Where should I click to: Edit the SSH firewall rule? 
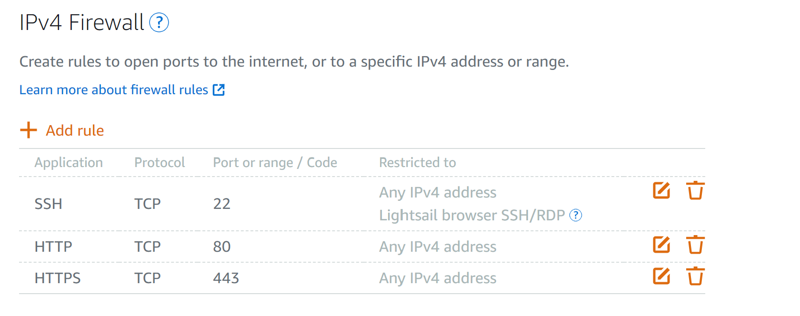[661, 190]
